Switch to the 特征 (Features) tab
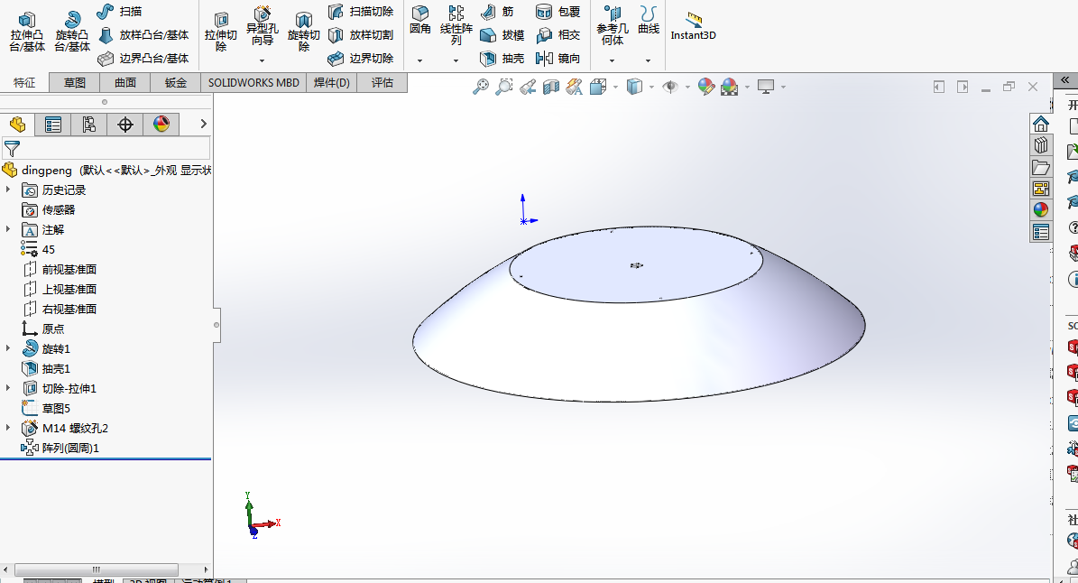Viewport: 1078px width, 583px height. tap(24, 82)
